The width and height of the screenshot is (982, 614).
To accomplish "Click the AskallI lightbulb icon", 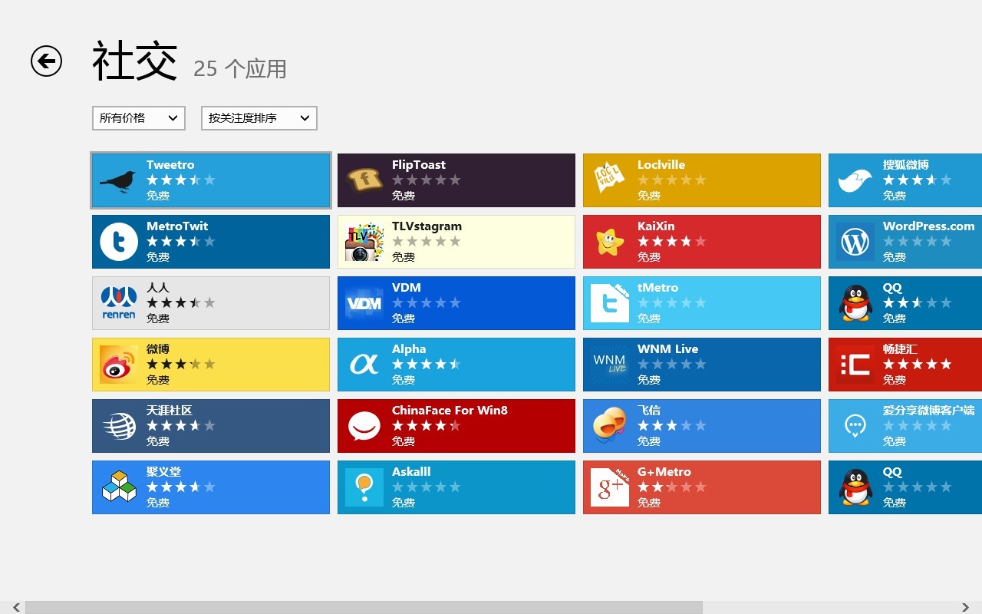I will point(364,487).
